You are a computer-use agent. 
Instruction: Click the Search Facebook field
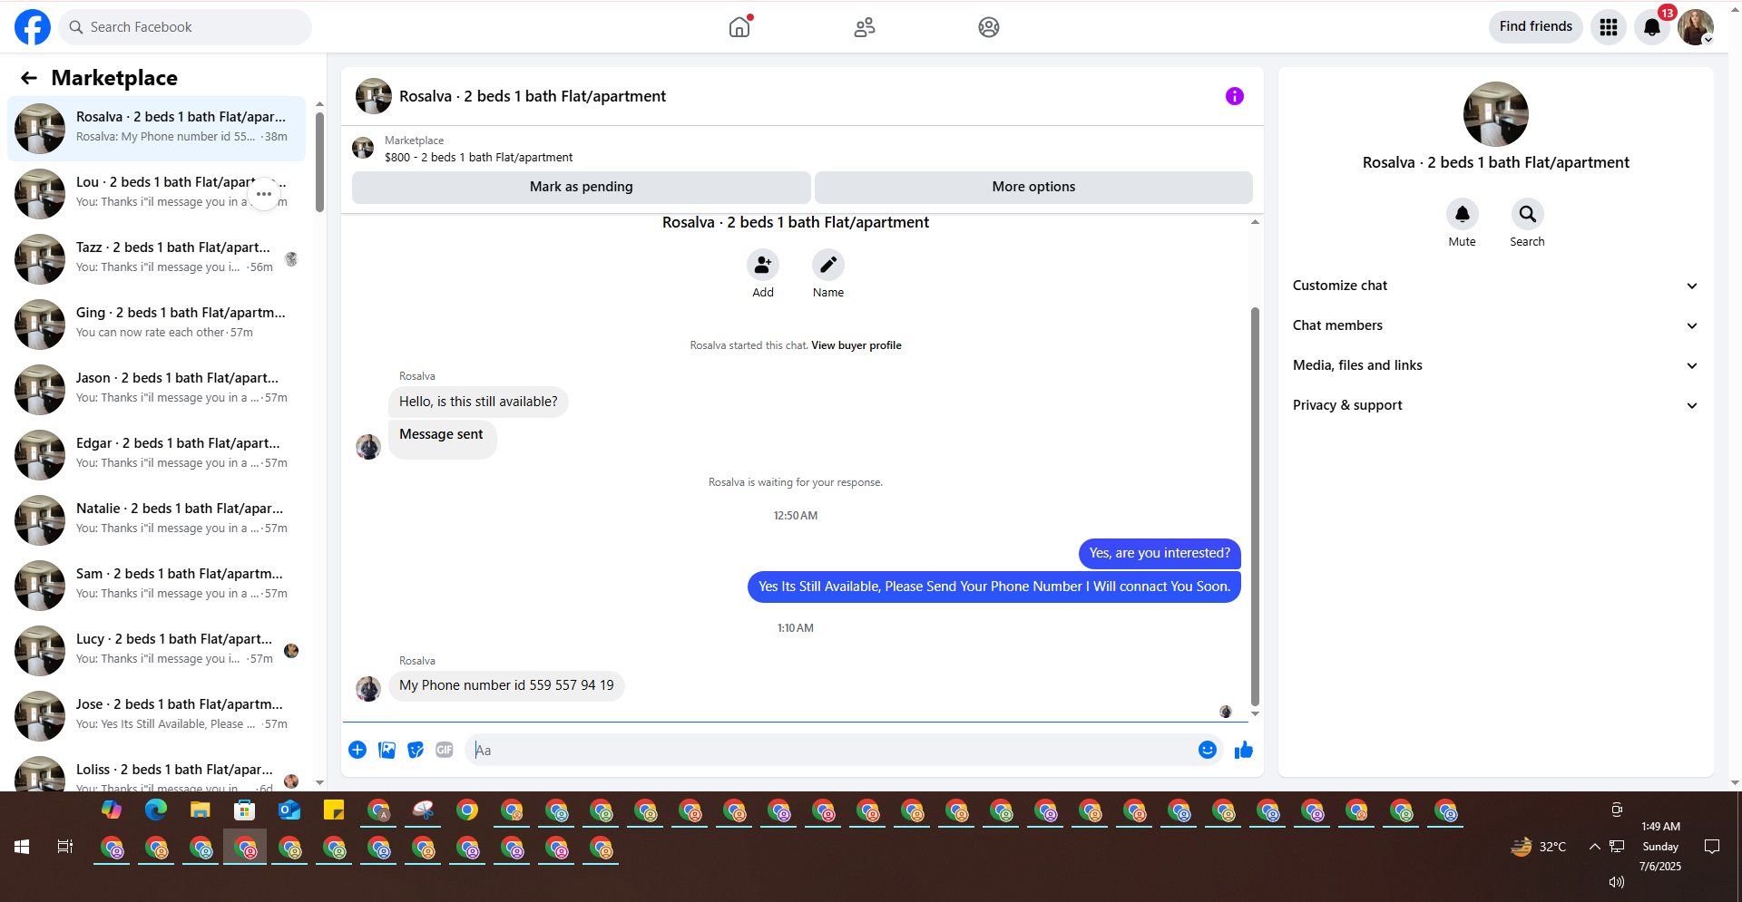185,27
